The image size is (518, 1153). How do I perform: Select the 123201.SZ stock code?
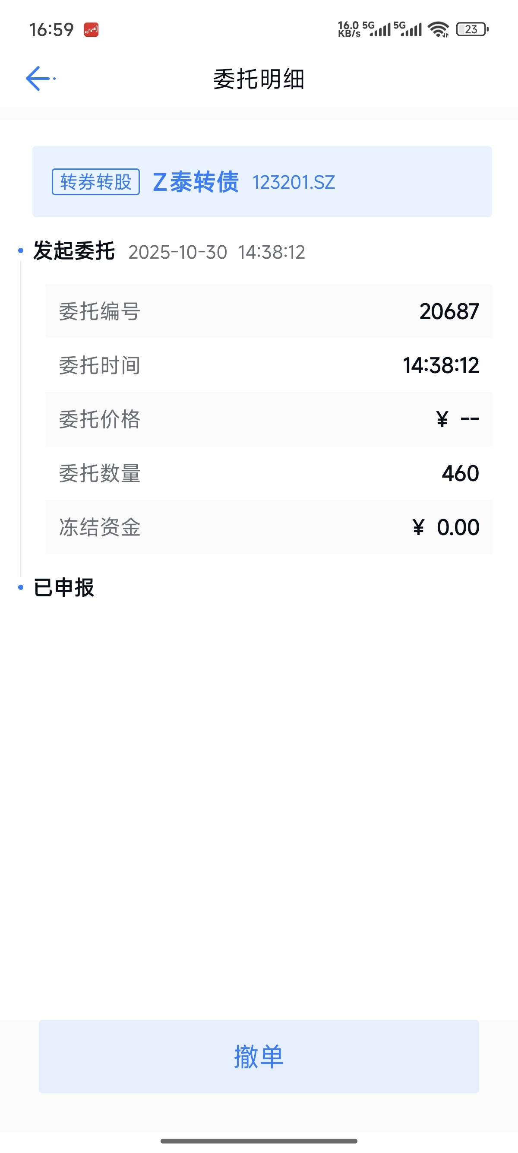point(294,182)
